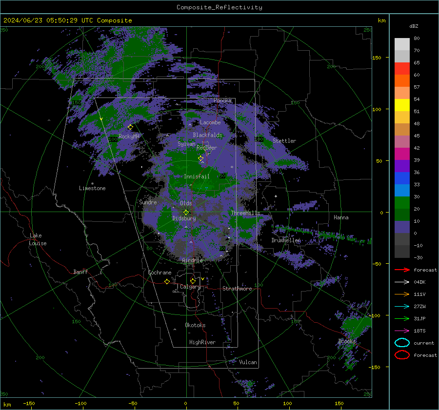Click the Lake Louise label
Screen dimensions: 439x410
point(38,239)
